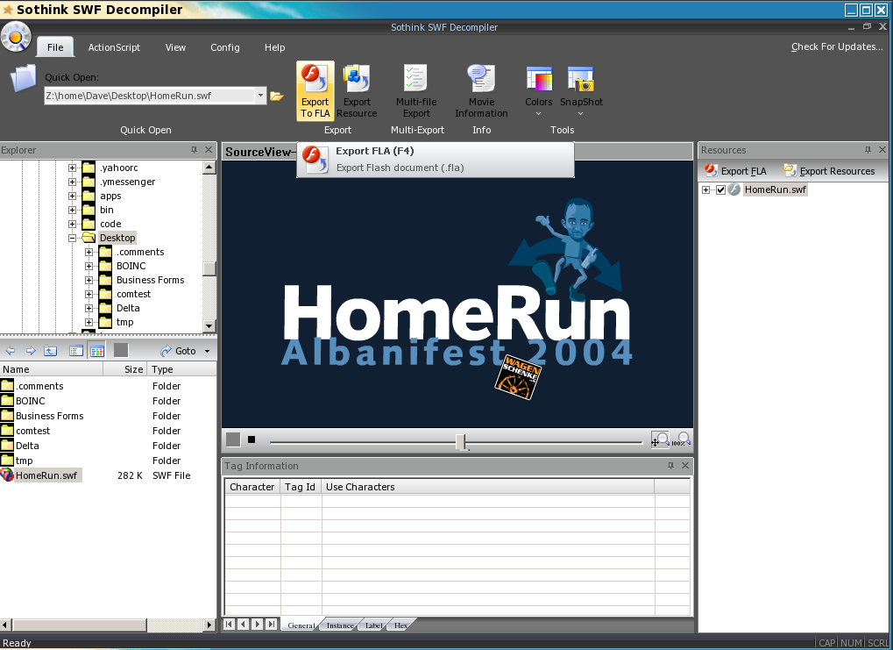Sort file list by Name column
893x650 pixels.
coord(51,369)
